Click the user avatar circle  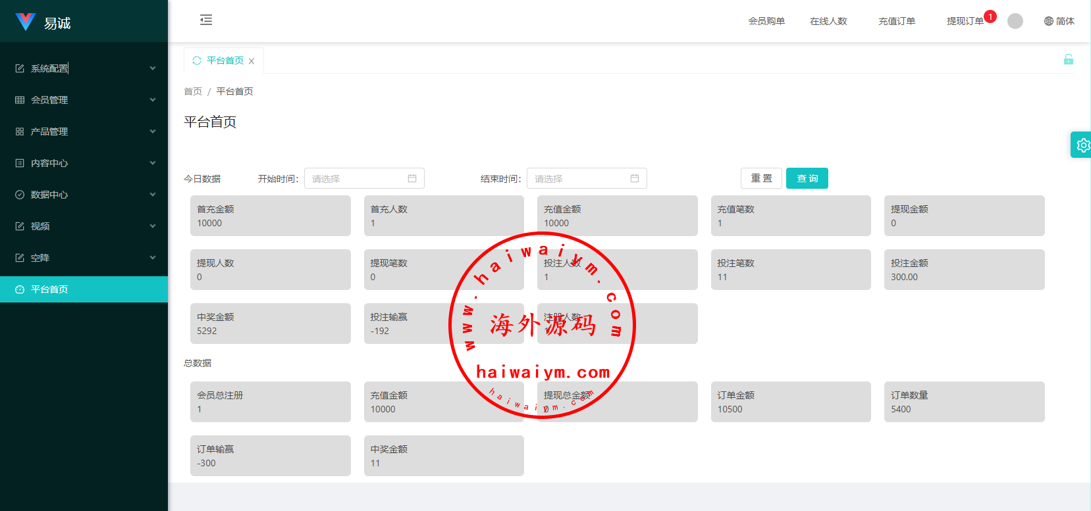tap(1015, 21)
